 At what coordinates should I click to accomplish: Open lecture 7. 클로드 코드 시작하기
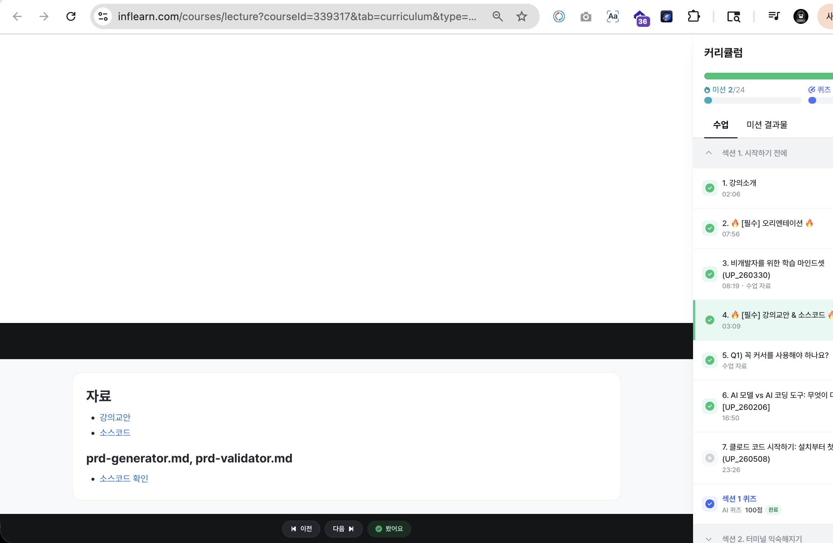point(763,458)
